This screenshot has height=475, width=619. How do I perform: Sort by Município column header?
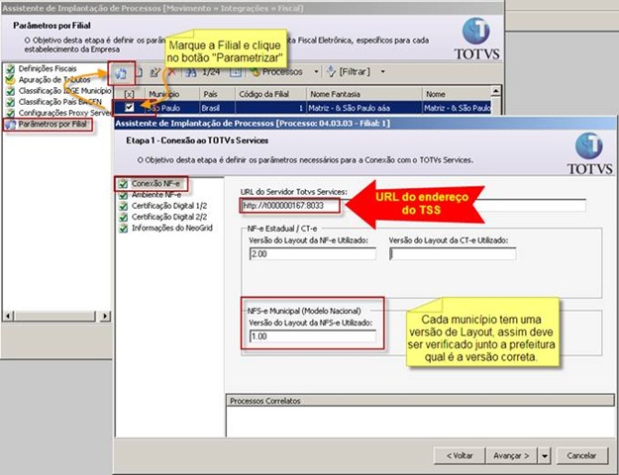click(172, 94)
